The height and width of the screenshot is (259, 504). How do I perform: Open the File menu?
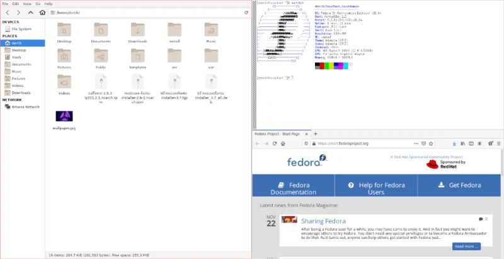pos(5,4)
